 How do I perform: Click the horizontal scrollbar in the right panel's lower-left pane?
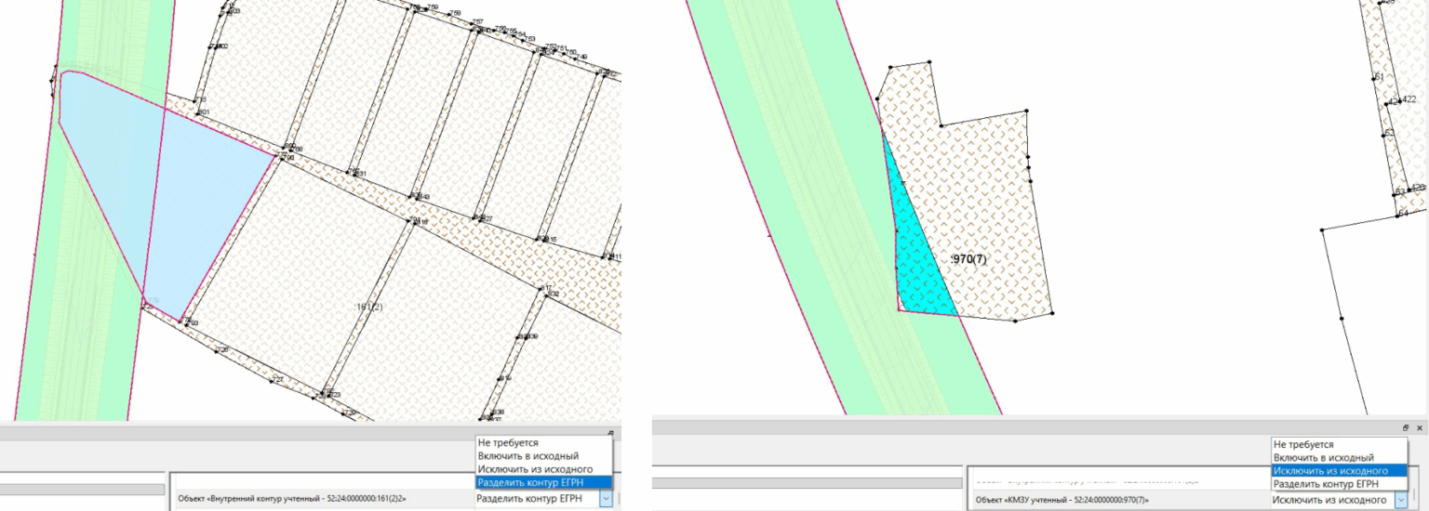click(808, 483)
